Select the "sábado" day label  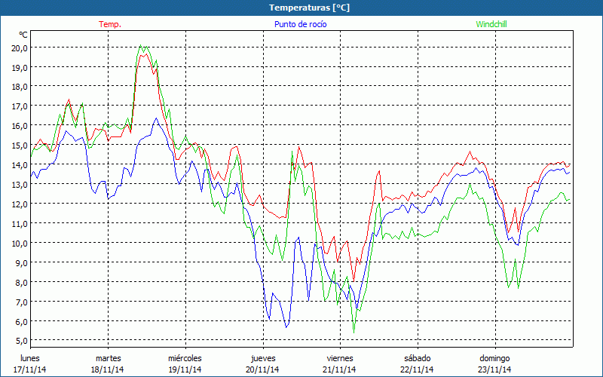[x=417, y=358]
